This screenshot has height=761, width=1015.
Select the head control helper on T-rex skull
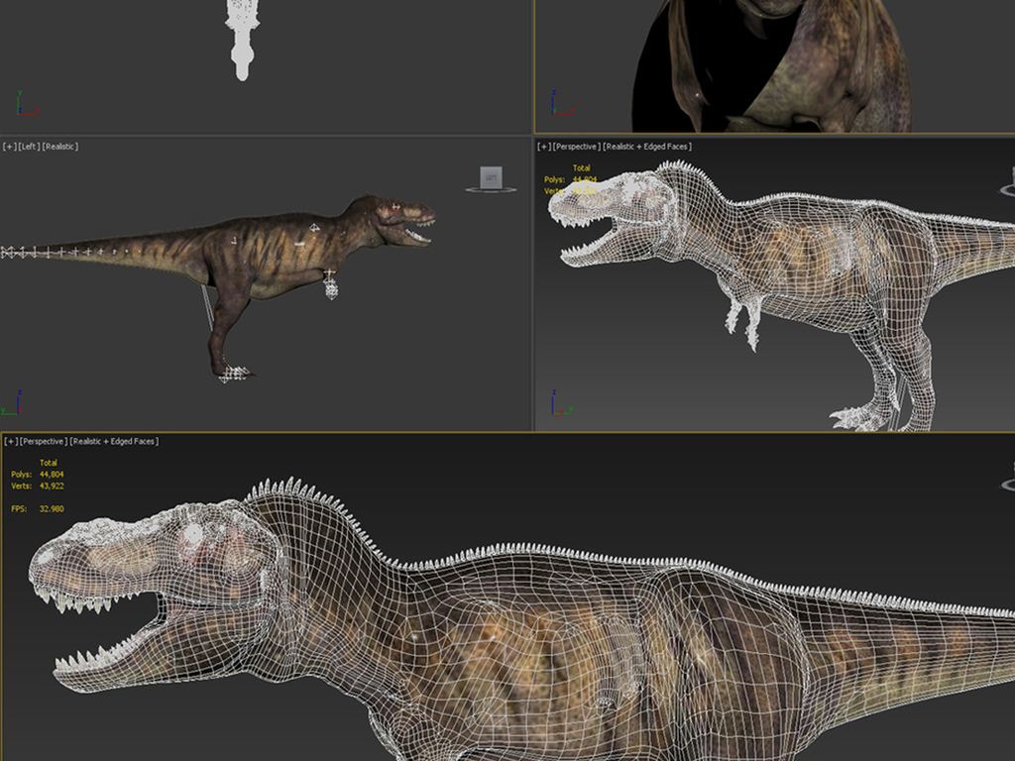pyautogui.click(x=396, y=207)
